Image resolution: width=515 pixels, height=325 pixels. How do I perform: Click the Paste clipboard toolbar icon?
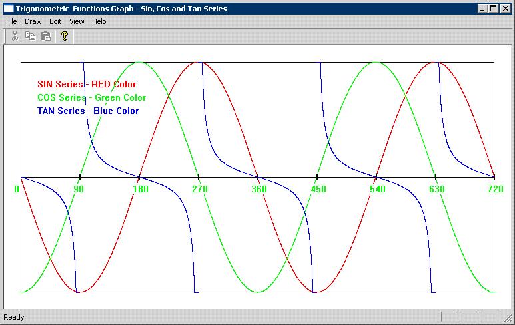[x=45, y=36]
